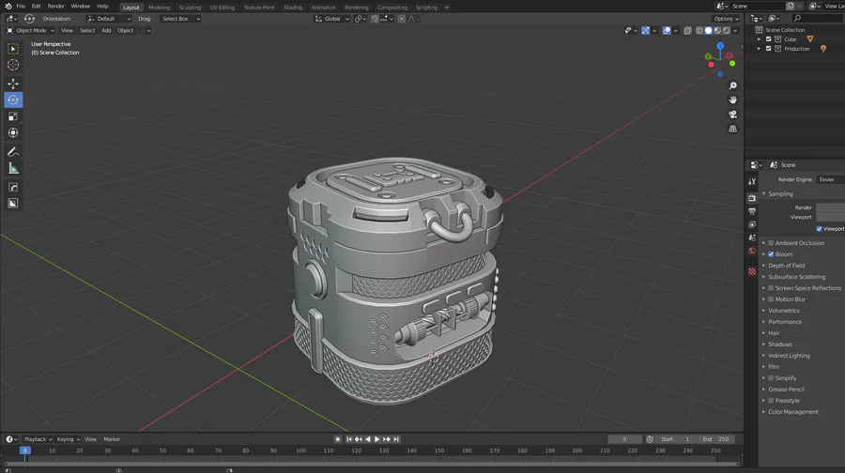Open the Render menu
845x473 pixels.
click(x=56, y=7)
